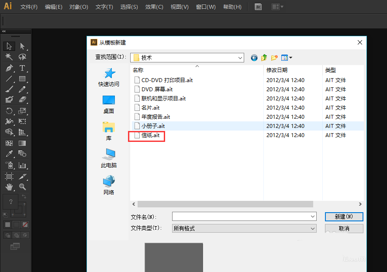Open the 查找范围 location dropdown
Viewport: 387px width, 272px height.
coord(241,57)
